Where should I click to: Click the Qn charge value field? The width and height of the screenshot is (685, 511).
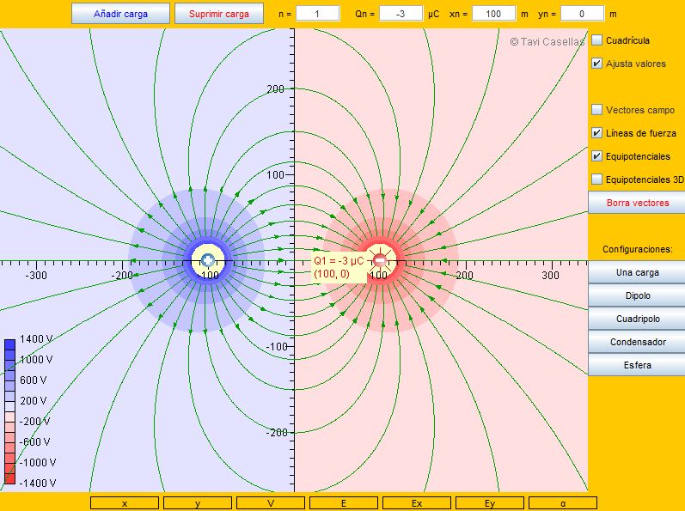coord(400,14)
